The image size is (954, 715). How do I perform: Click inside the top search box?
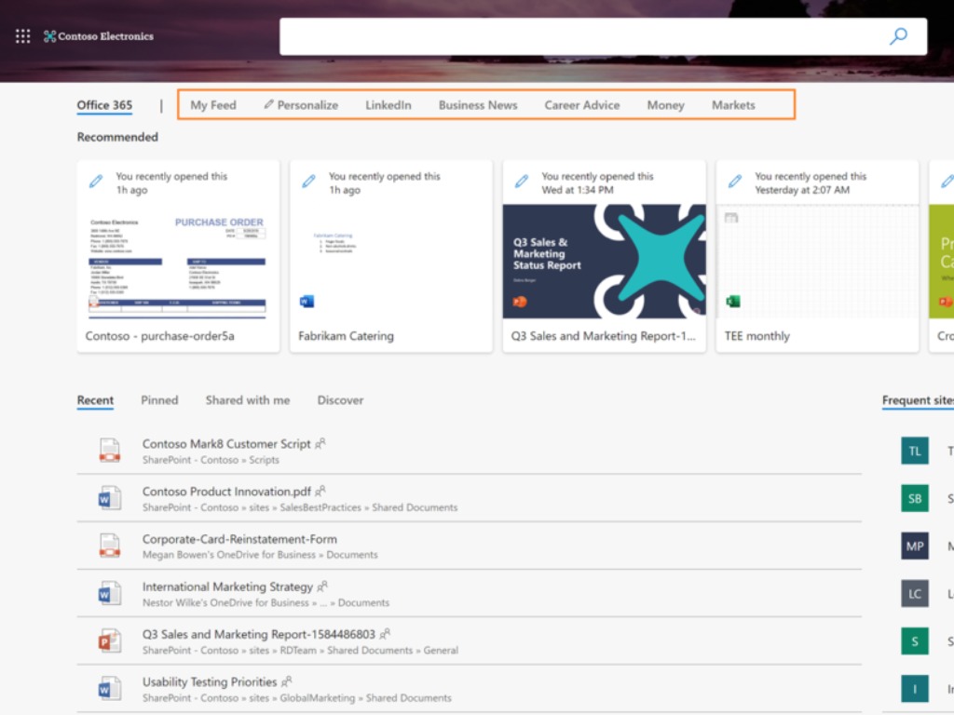point(578,36)
